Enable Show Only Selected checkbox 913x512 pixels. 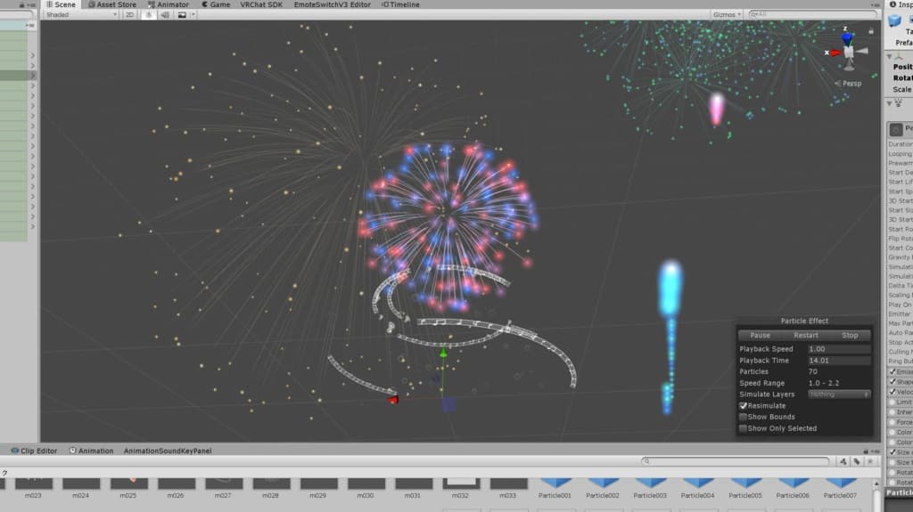(743, 429)
